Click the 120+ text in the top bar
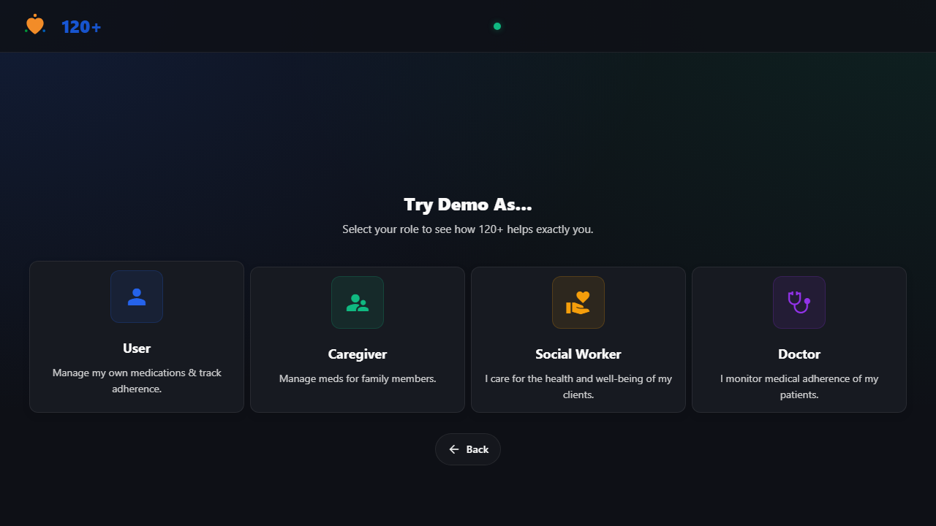The image size is (936, 526). click(x=80, y=26)
